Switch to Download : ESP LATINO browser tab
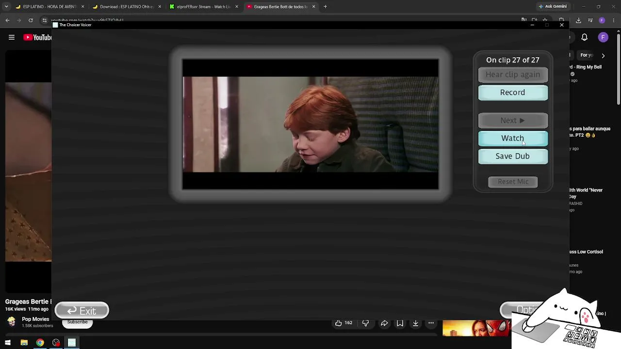 pyautogui.click(x=127, y=7)
